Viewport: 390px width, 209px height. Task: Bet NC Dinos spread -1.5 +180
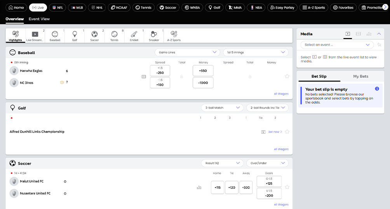point(160,83)
